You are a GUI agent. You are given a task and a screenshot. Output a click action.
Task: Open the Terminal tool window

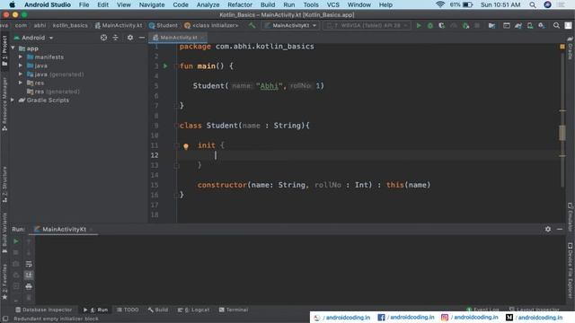click(234, 310)
